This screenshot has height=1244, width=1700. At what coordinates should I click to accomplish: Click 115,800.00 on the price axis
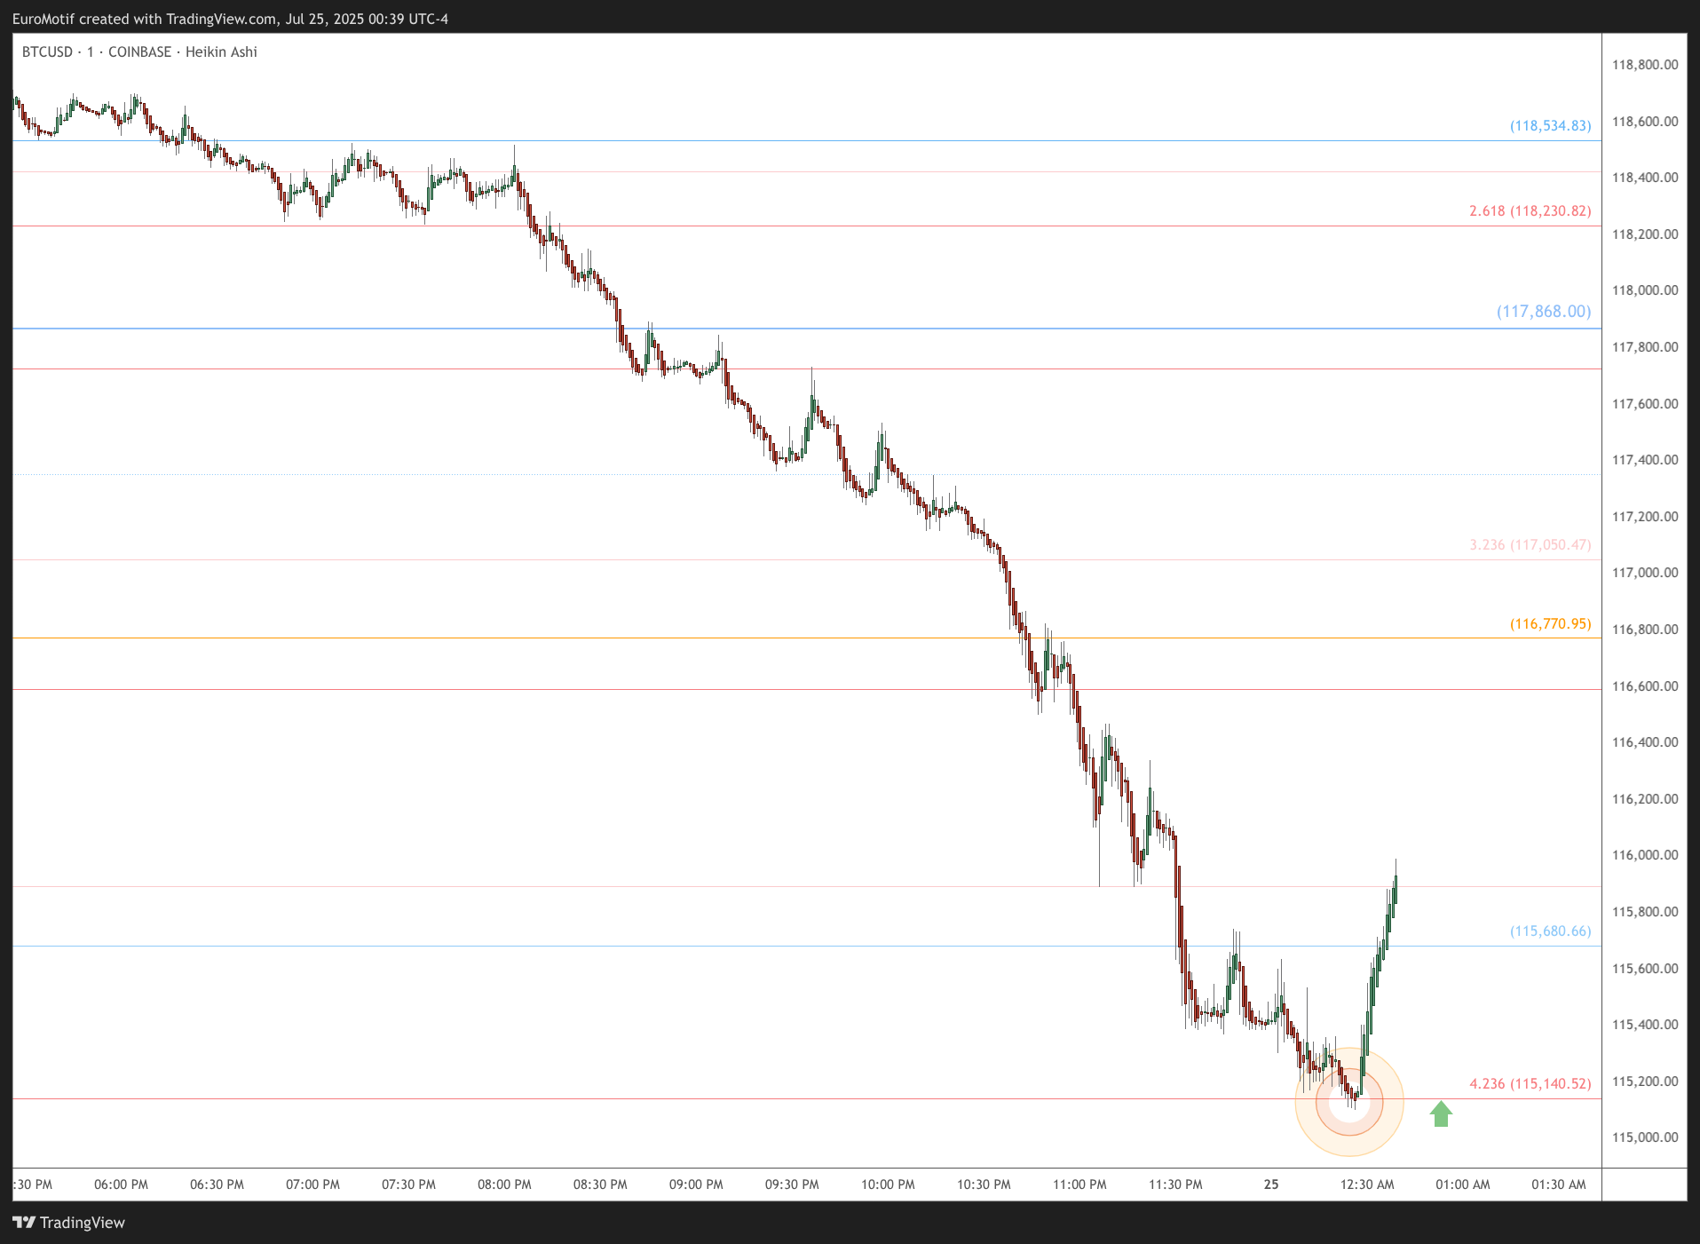pyautogui.click(x=1645, y=912)
